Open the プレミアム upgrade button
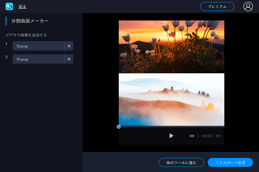 pyautogui.click(x=217, y=6)
